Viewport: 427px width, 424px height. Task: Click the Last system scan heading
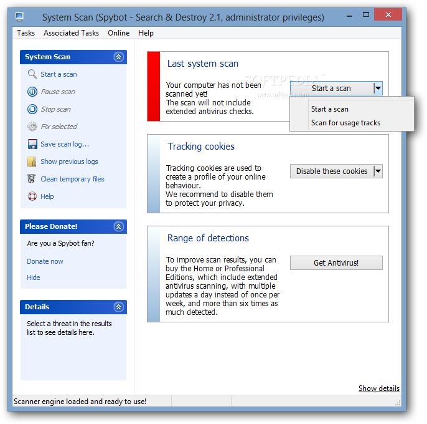click(x=203, y=64)
